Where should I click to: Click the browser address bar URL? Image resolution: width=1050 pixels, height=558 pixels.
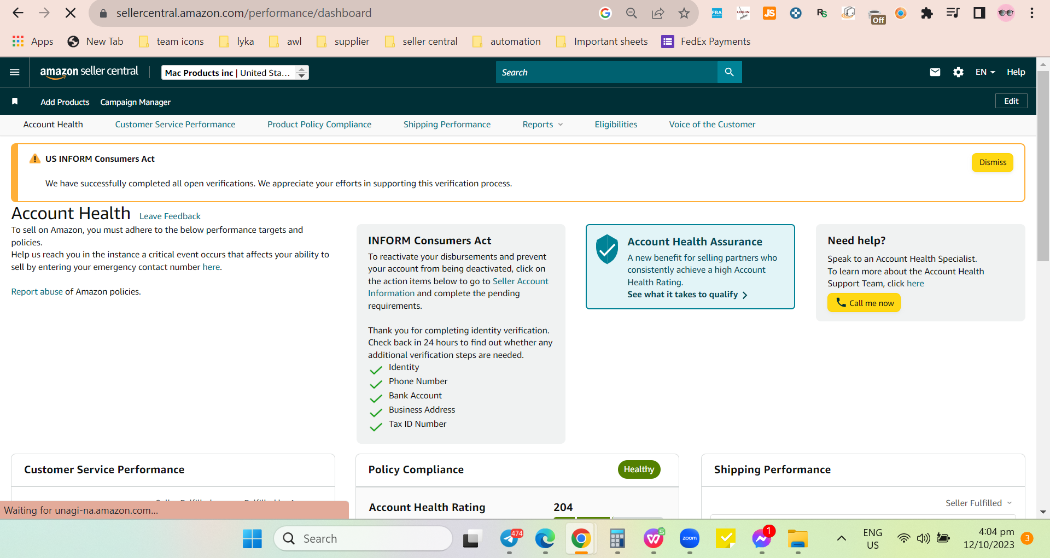pyautogui.click(x=244, y=13)
